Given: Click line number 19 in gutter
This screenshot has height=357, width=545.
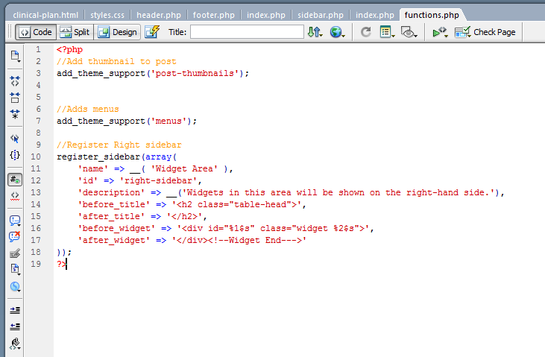Looking at the screenshot, I should tap(36, 264).
